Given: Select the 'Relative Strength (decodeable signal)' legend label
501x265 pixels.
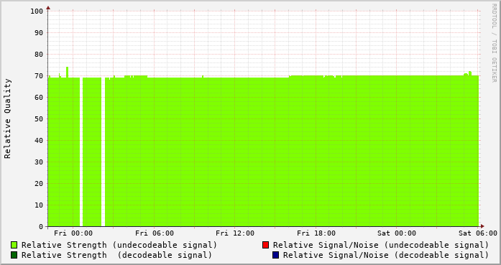Looking at the screenshot, I should coord(116,255).
